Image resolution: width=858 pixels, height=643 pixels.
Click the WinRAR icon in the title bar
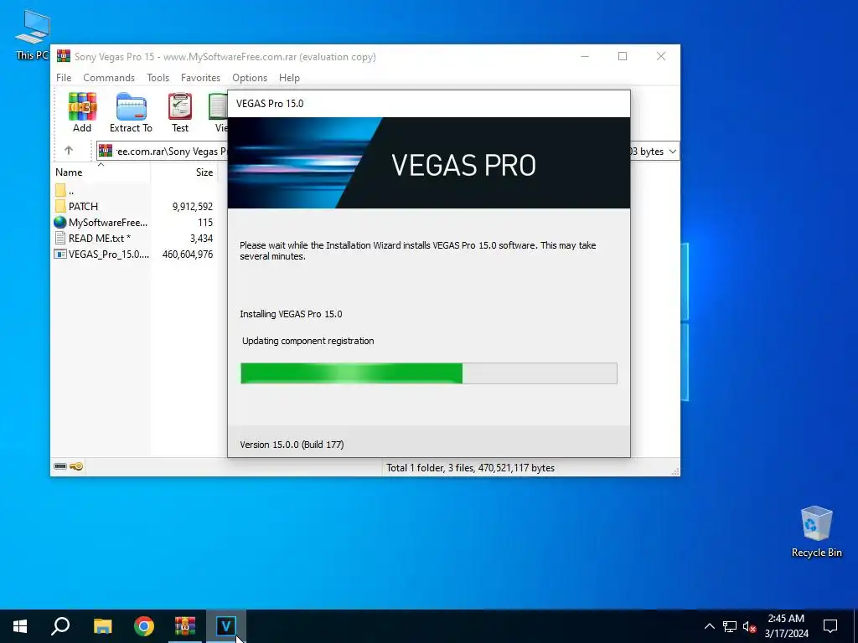click(x=64, y=56)
